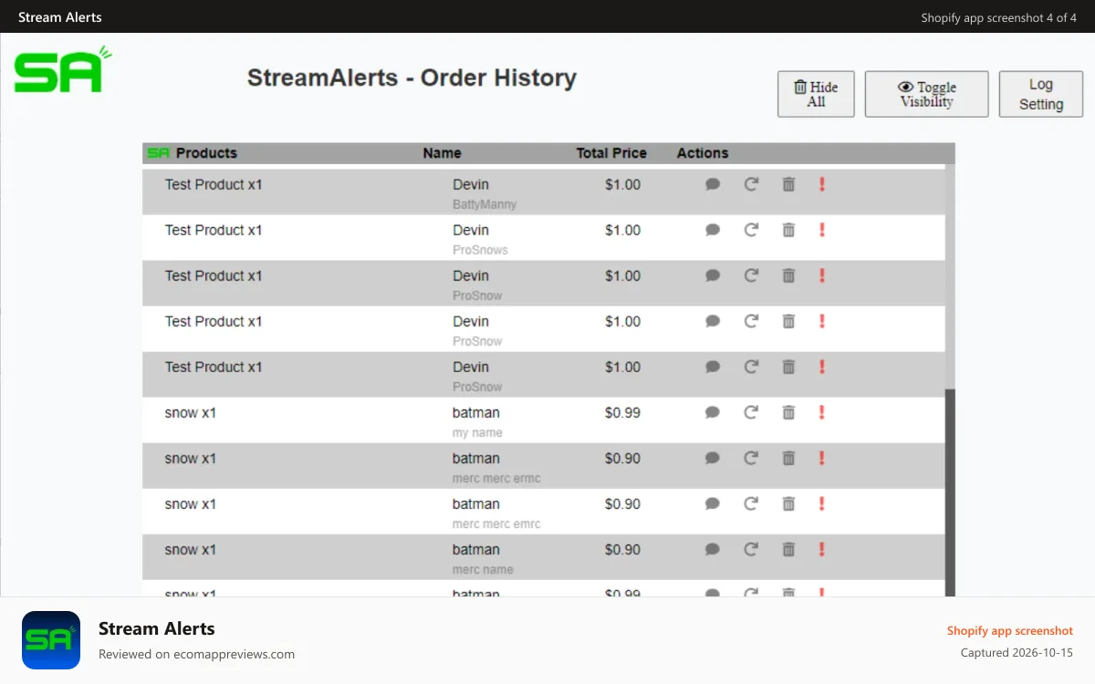The image size is (1095, 684).
Task: Click the 'merc name' text
Action: 483,569
